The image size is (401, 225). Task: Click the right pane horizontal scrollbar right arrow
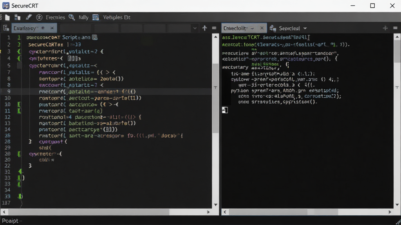(x=390, y=212)
